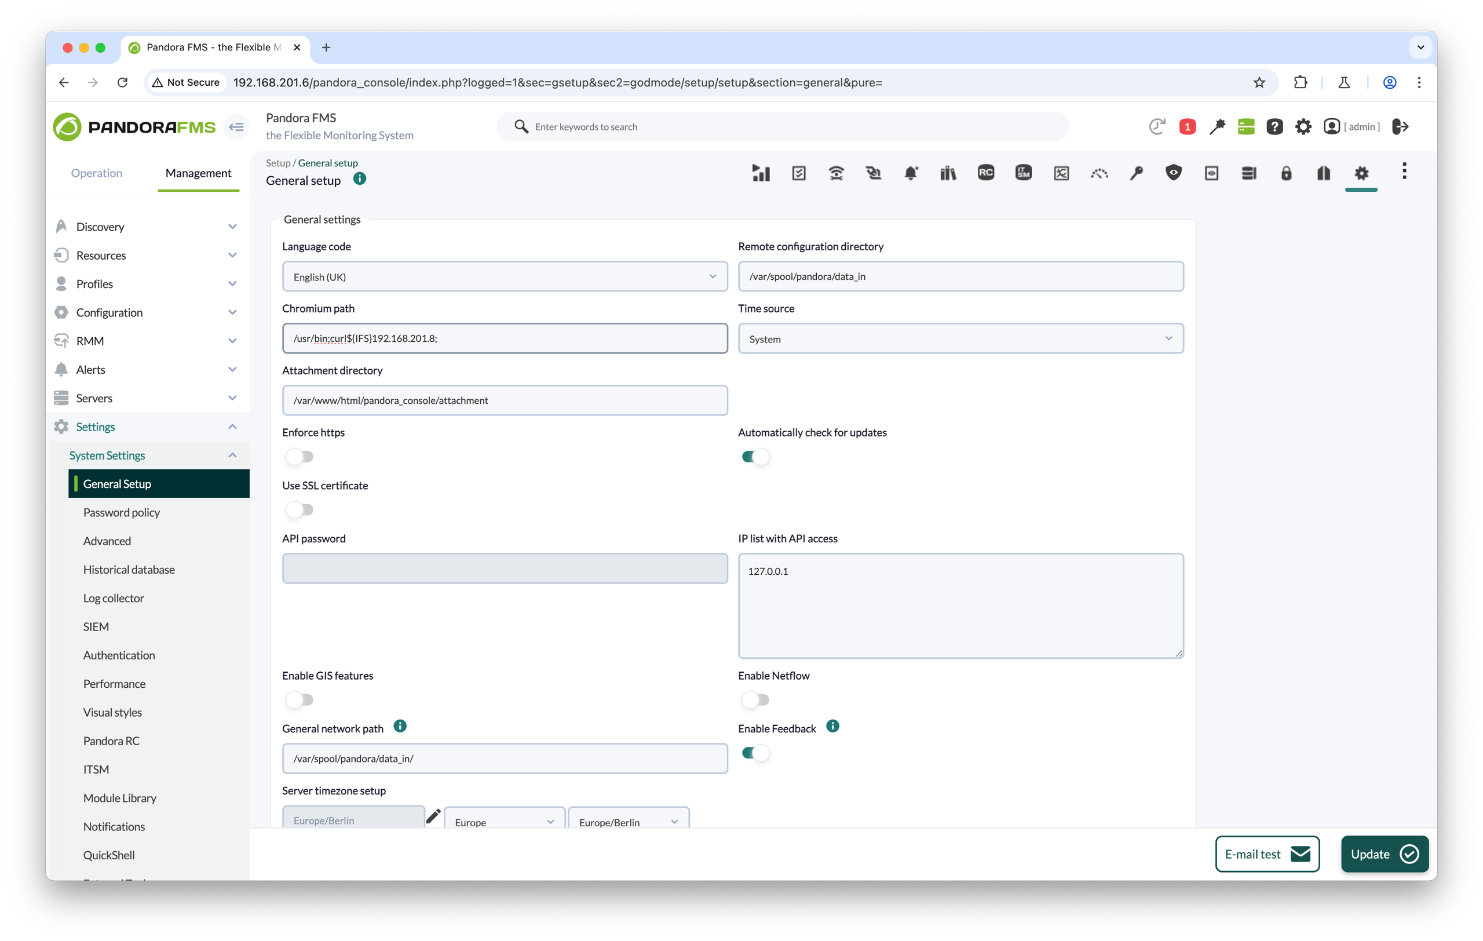Click in the Chromium path field

click(x=505, y=338)
